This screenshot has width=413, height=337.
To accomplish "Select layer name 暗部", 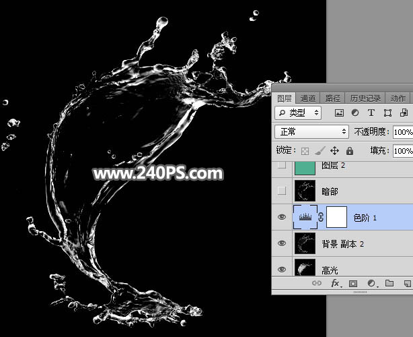I will [x=330, y=191].
